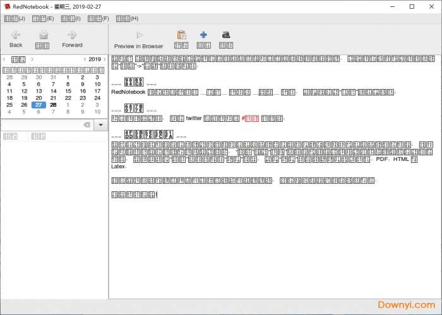Click the word PDF in editor text
The image size is (442, 315).
point(382,159)
